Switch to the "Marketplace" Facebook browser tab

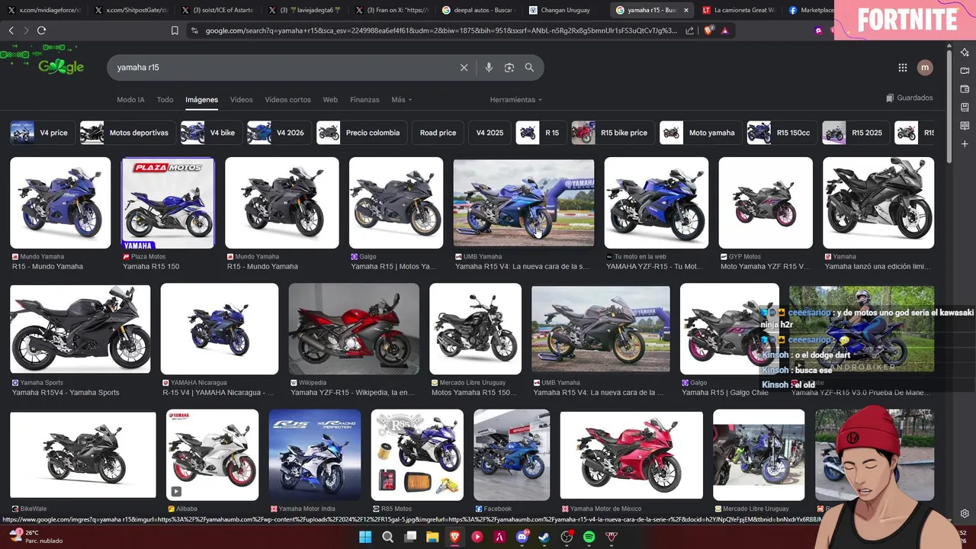[x=810, y=10]
